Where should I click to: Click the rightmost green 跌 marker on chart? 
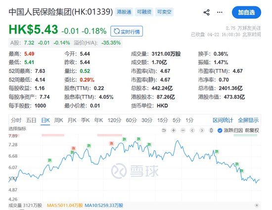(242, 171)
